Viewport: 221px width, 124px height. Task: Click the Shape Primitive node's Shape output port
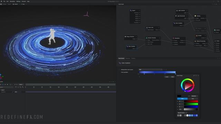[136, 39]
